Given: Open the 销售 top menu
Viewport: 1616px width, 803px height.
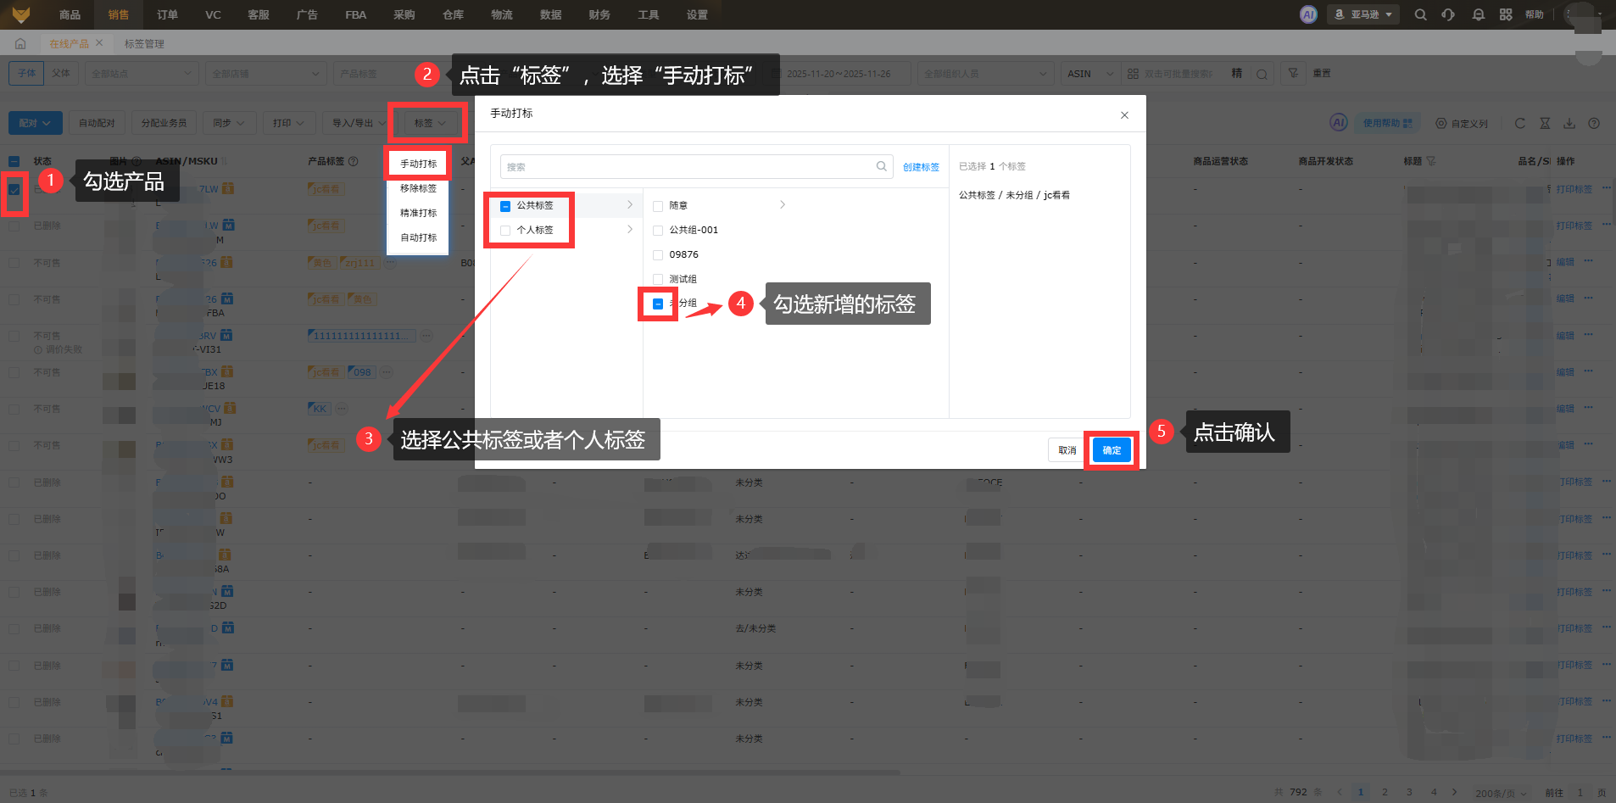Looking at the screenshot, I should 119,14.
